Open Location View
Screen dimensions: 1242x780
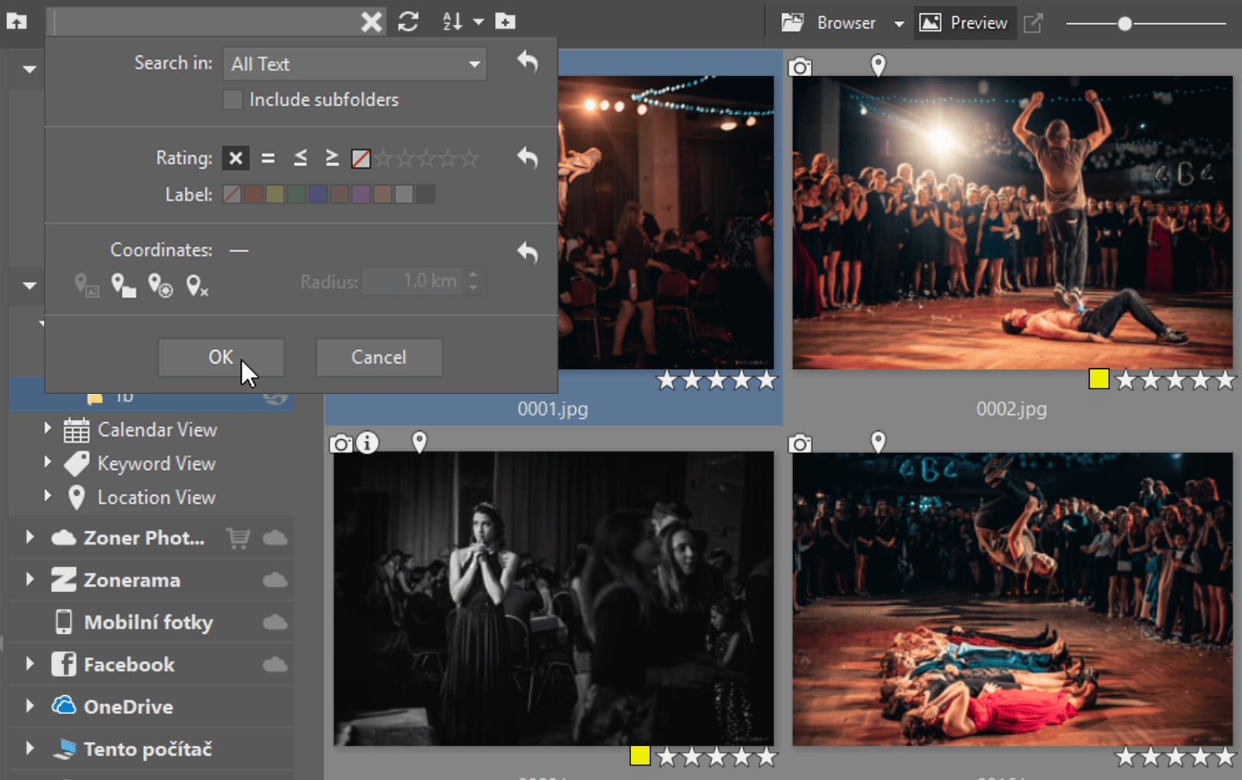(156, 497)
